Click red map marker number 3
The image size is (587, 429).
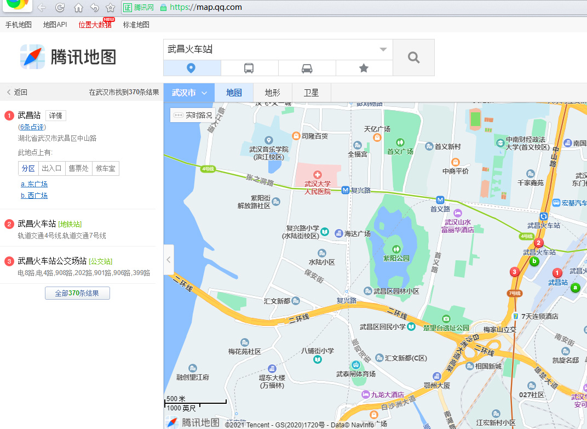[x=515, y=272]
